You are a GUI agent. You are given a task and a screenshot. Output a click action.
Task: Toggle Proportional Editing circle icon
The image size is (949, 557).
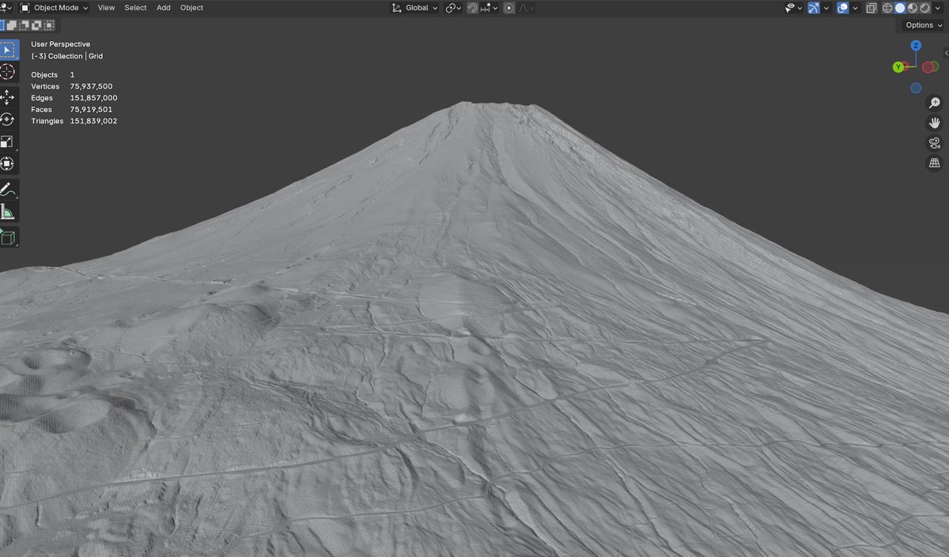pos(509,8)
